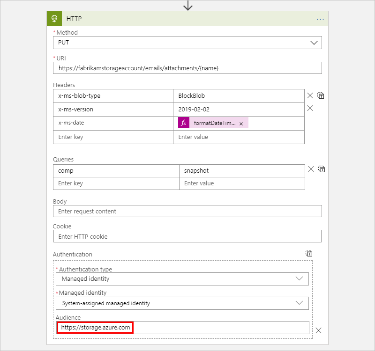
Task: Delete the comp query row
Action: [311, 169]
